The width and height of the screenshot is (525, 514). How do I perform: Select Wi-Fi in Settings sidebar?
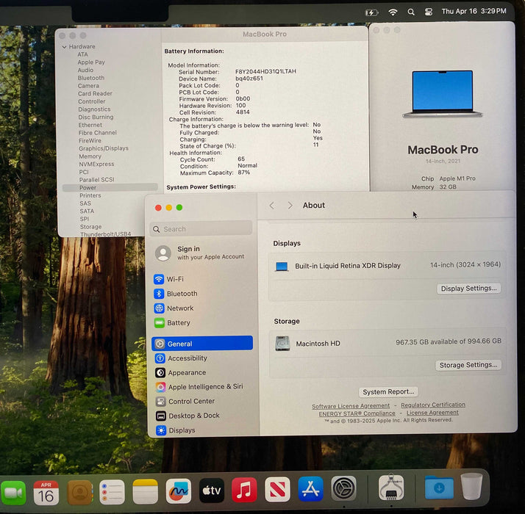click(202, 279)
